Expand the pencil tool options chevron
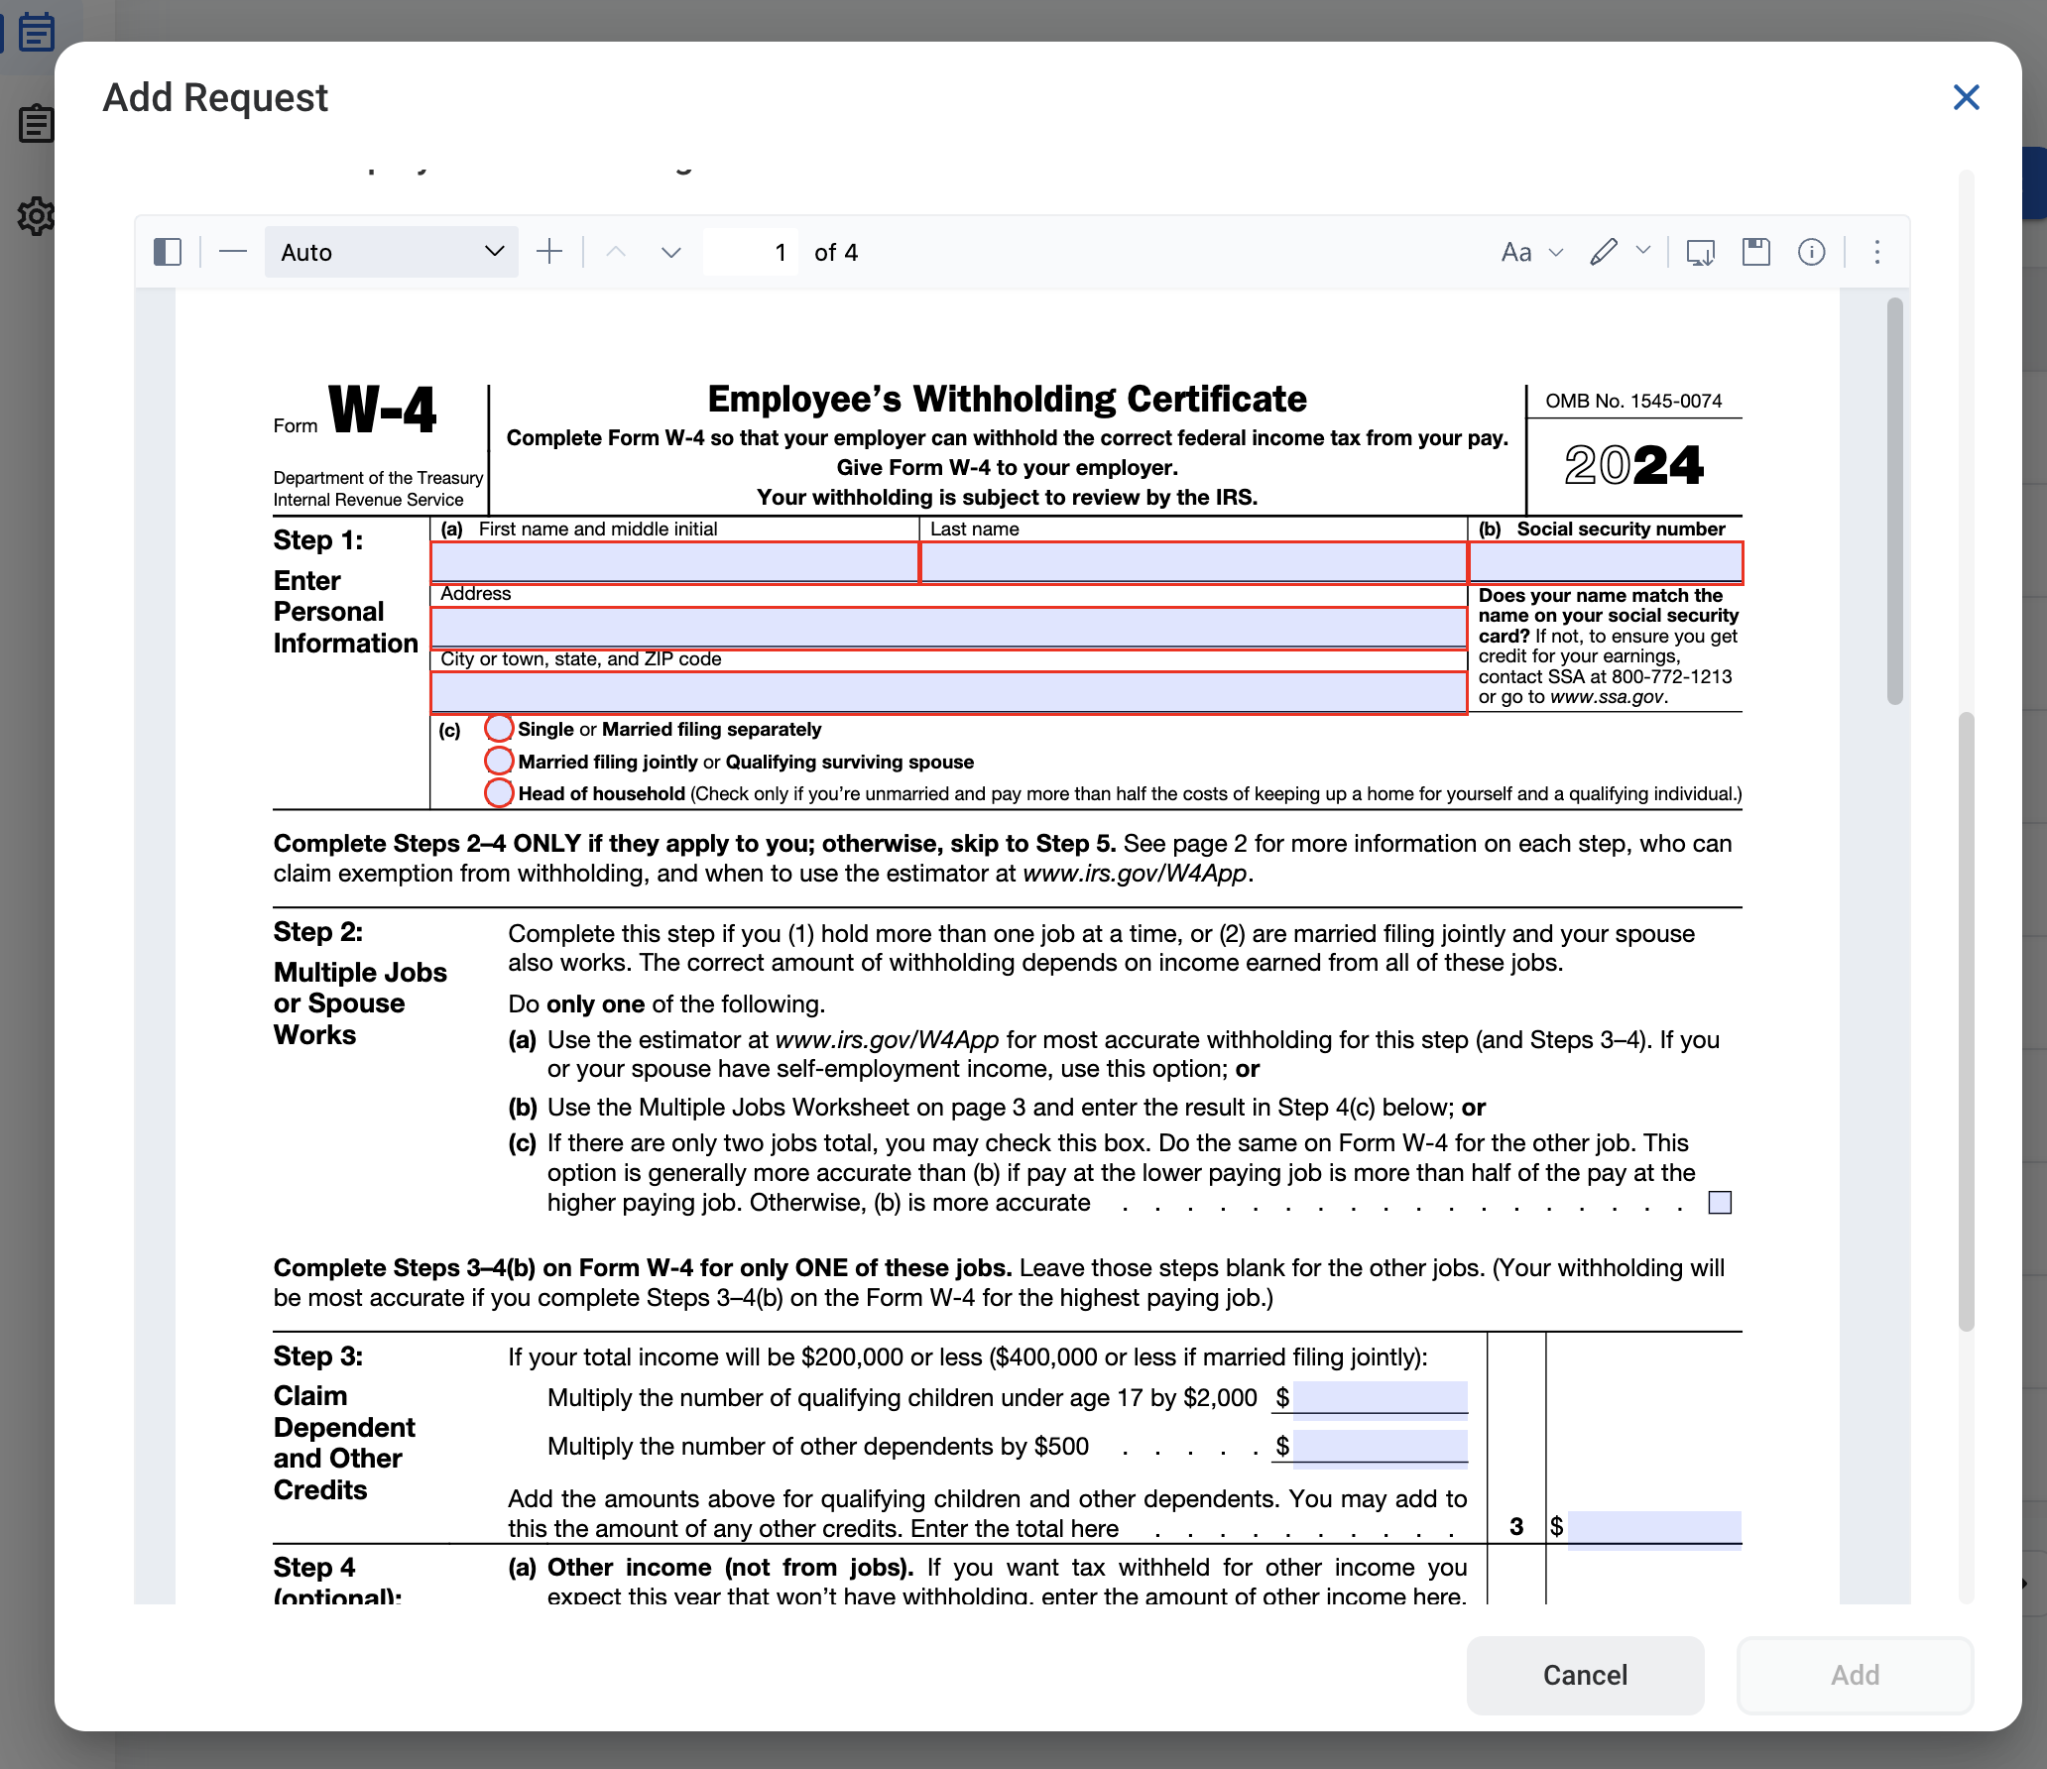This screenshot has height=1769, width=2047. pyautogui.click(x=1642, y=250)
